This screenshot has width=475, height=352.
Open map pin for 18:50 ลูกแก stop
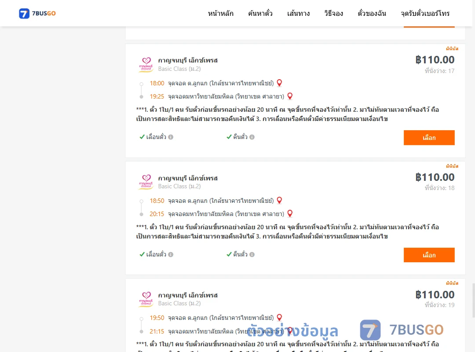(279, 200)
